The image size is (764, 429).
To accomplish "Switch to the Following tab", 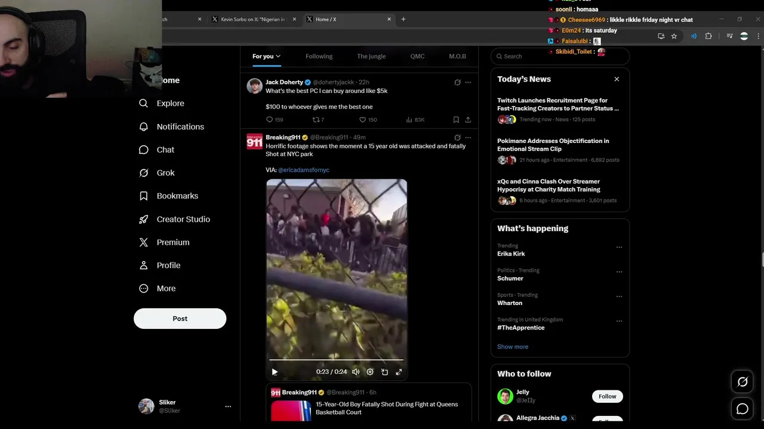I will point(319,57).
